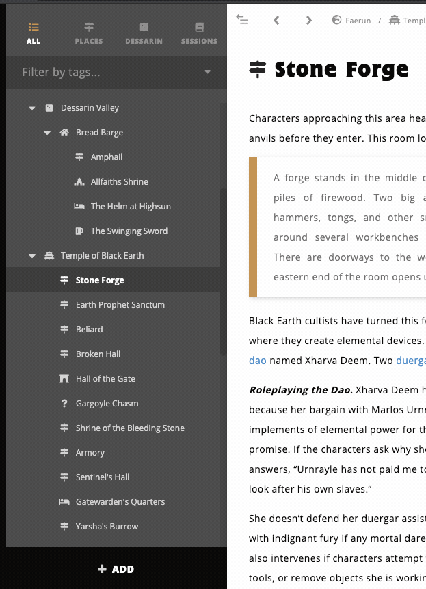
Task: Open Earth Prophet Sanctum entry
Action: click(120, 305)
